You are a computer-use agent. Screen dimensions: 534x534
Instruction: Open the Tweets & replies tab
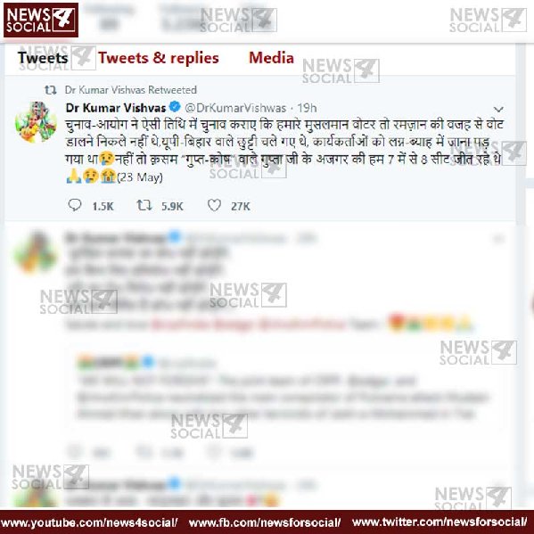pyautogui.click(x=159, y=58)
